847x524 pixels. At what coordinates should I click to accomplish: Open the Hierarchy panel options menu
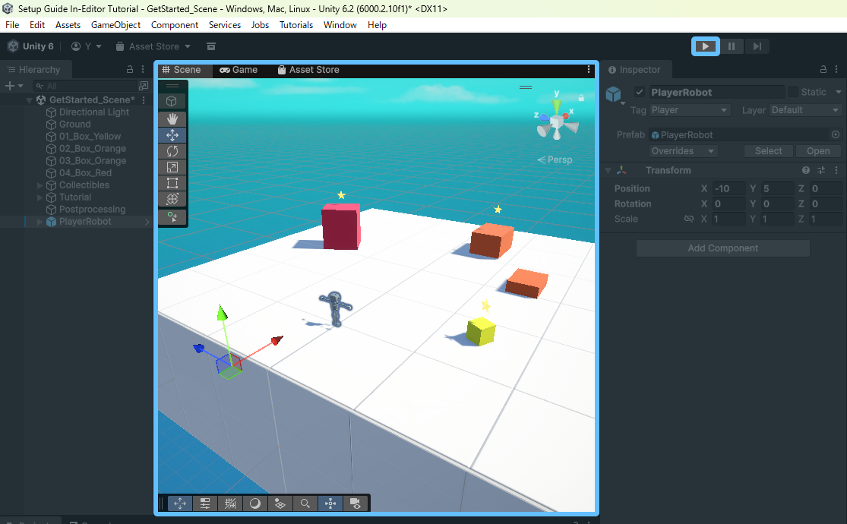143,69
